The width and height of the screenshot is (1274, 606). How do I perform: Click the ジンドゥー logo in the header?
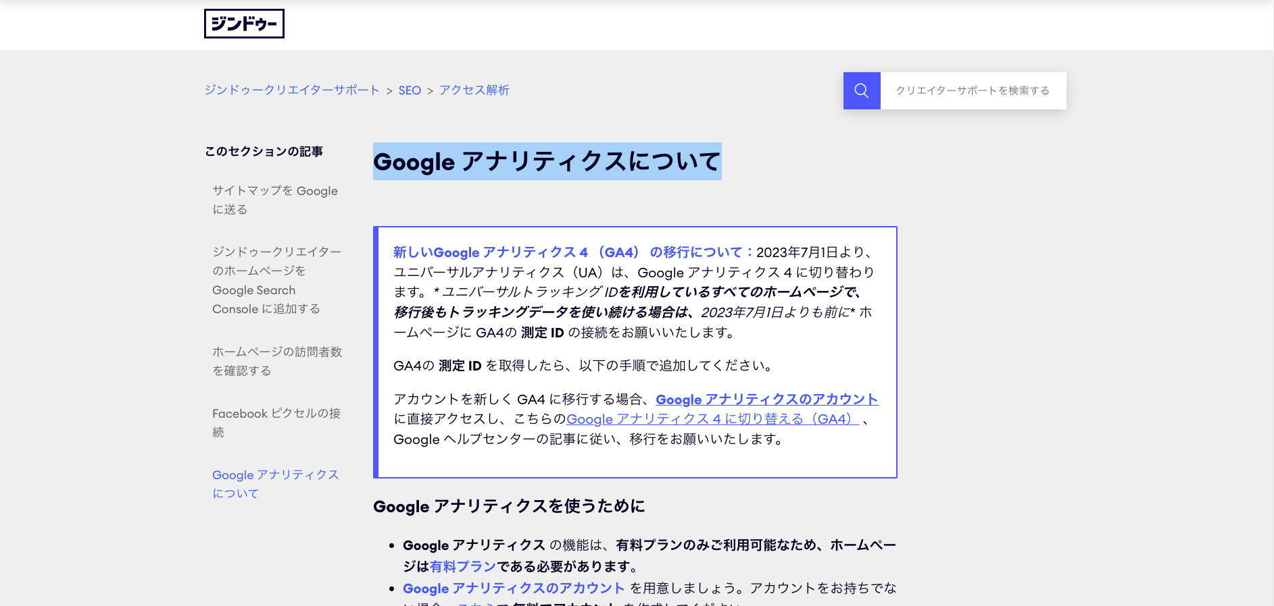point(244,24)
